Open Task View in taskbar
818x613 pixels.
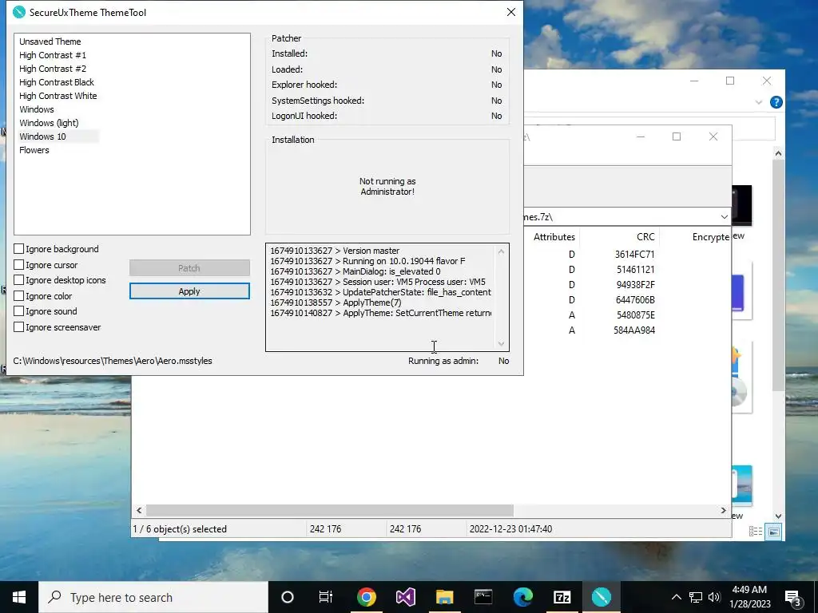tap(326, 597)
